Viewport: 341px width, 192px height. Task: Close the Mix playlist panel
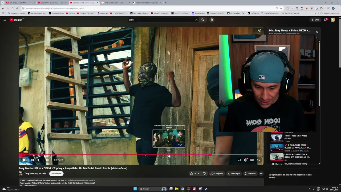pyautogui.click(x=317, y=32)
